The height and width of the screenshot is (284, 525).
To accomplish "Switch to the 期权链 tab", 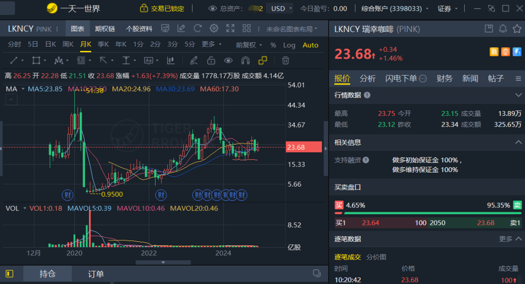I will coord(105,29).
